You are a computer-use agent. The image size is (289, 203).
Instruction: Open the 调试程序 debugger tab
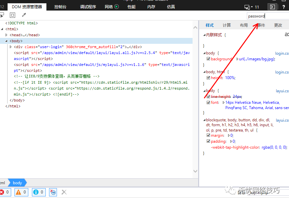88,7
